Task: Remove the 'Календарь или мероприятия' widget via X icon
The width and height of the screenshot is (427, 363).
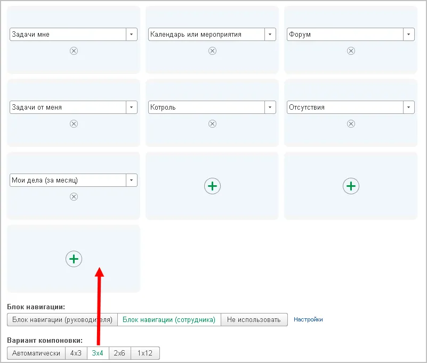Action: [x=212, y=51]
